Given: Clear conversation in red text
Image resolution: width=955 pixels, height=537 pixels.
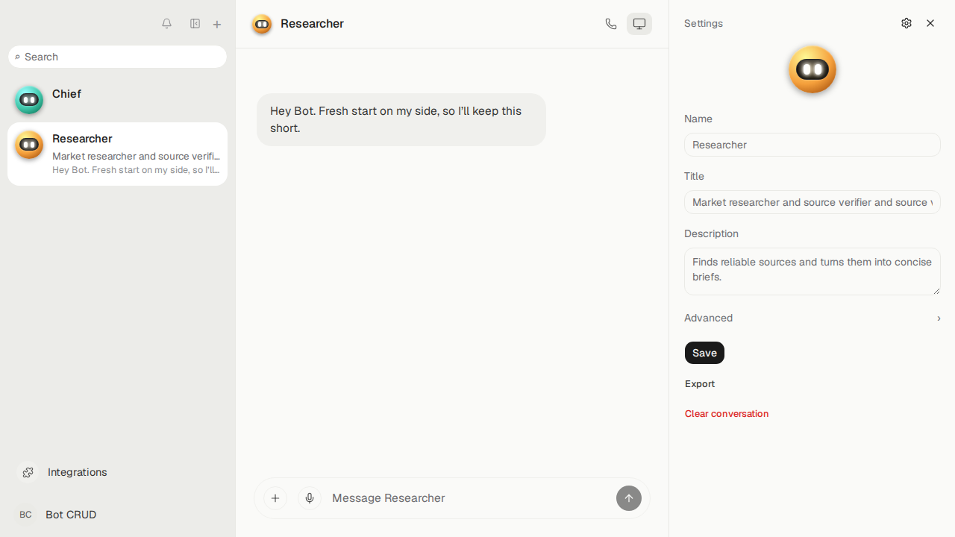Looking at the screenshot, I should pyautogui.click(x=727, y=414).
